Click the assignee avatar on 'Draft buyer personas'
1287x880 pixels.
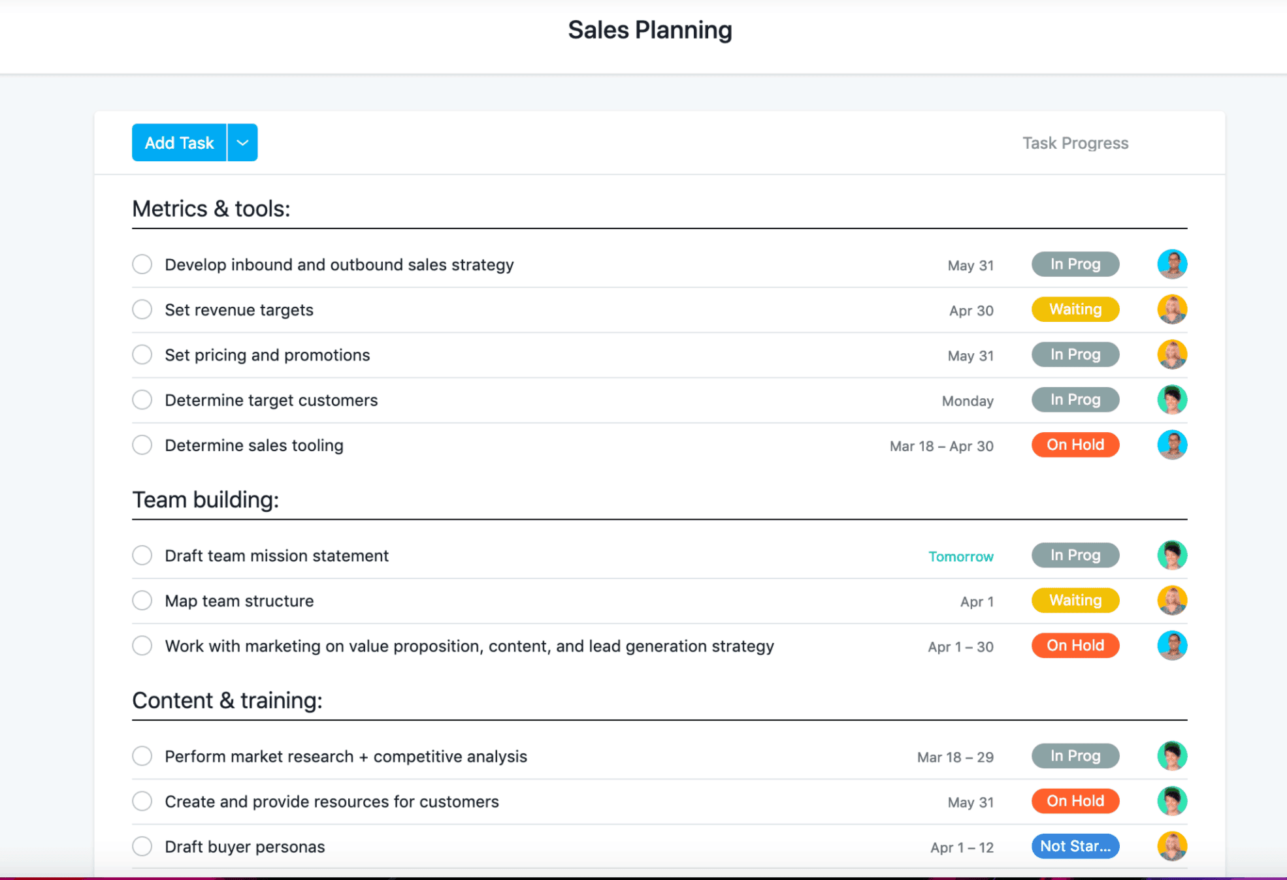[1172, 846]
